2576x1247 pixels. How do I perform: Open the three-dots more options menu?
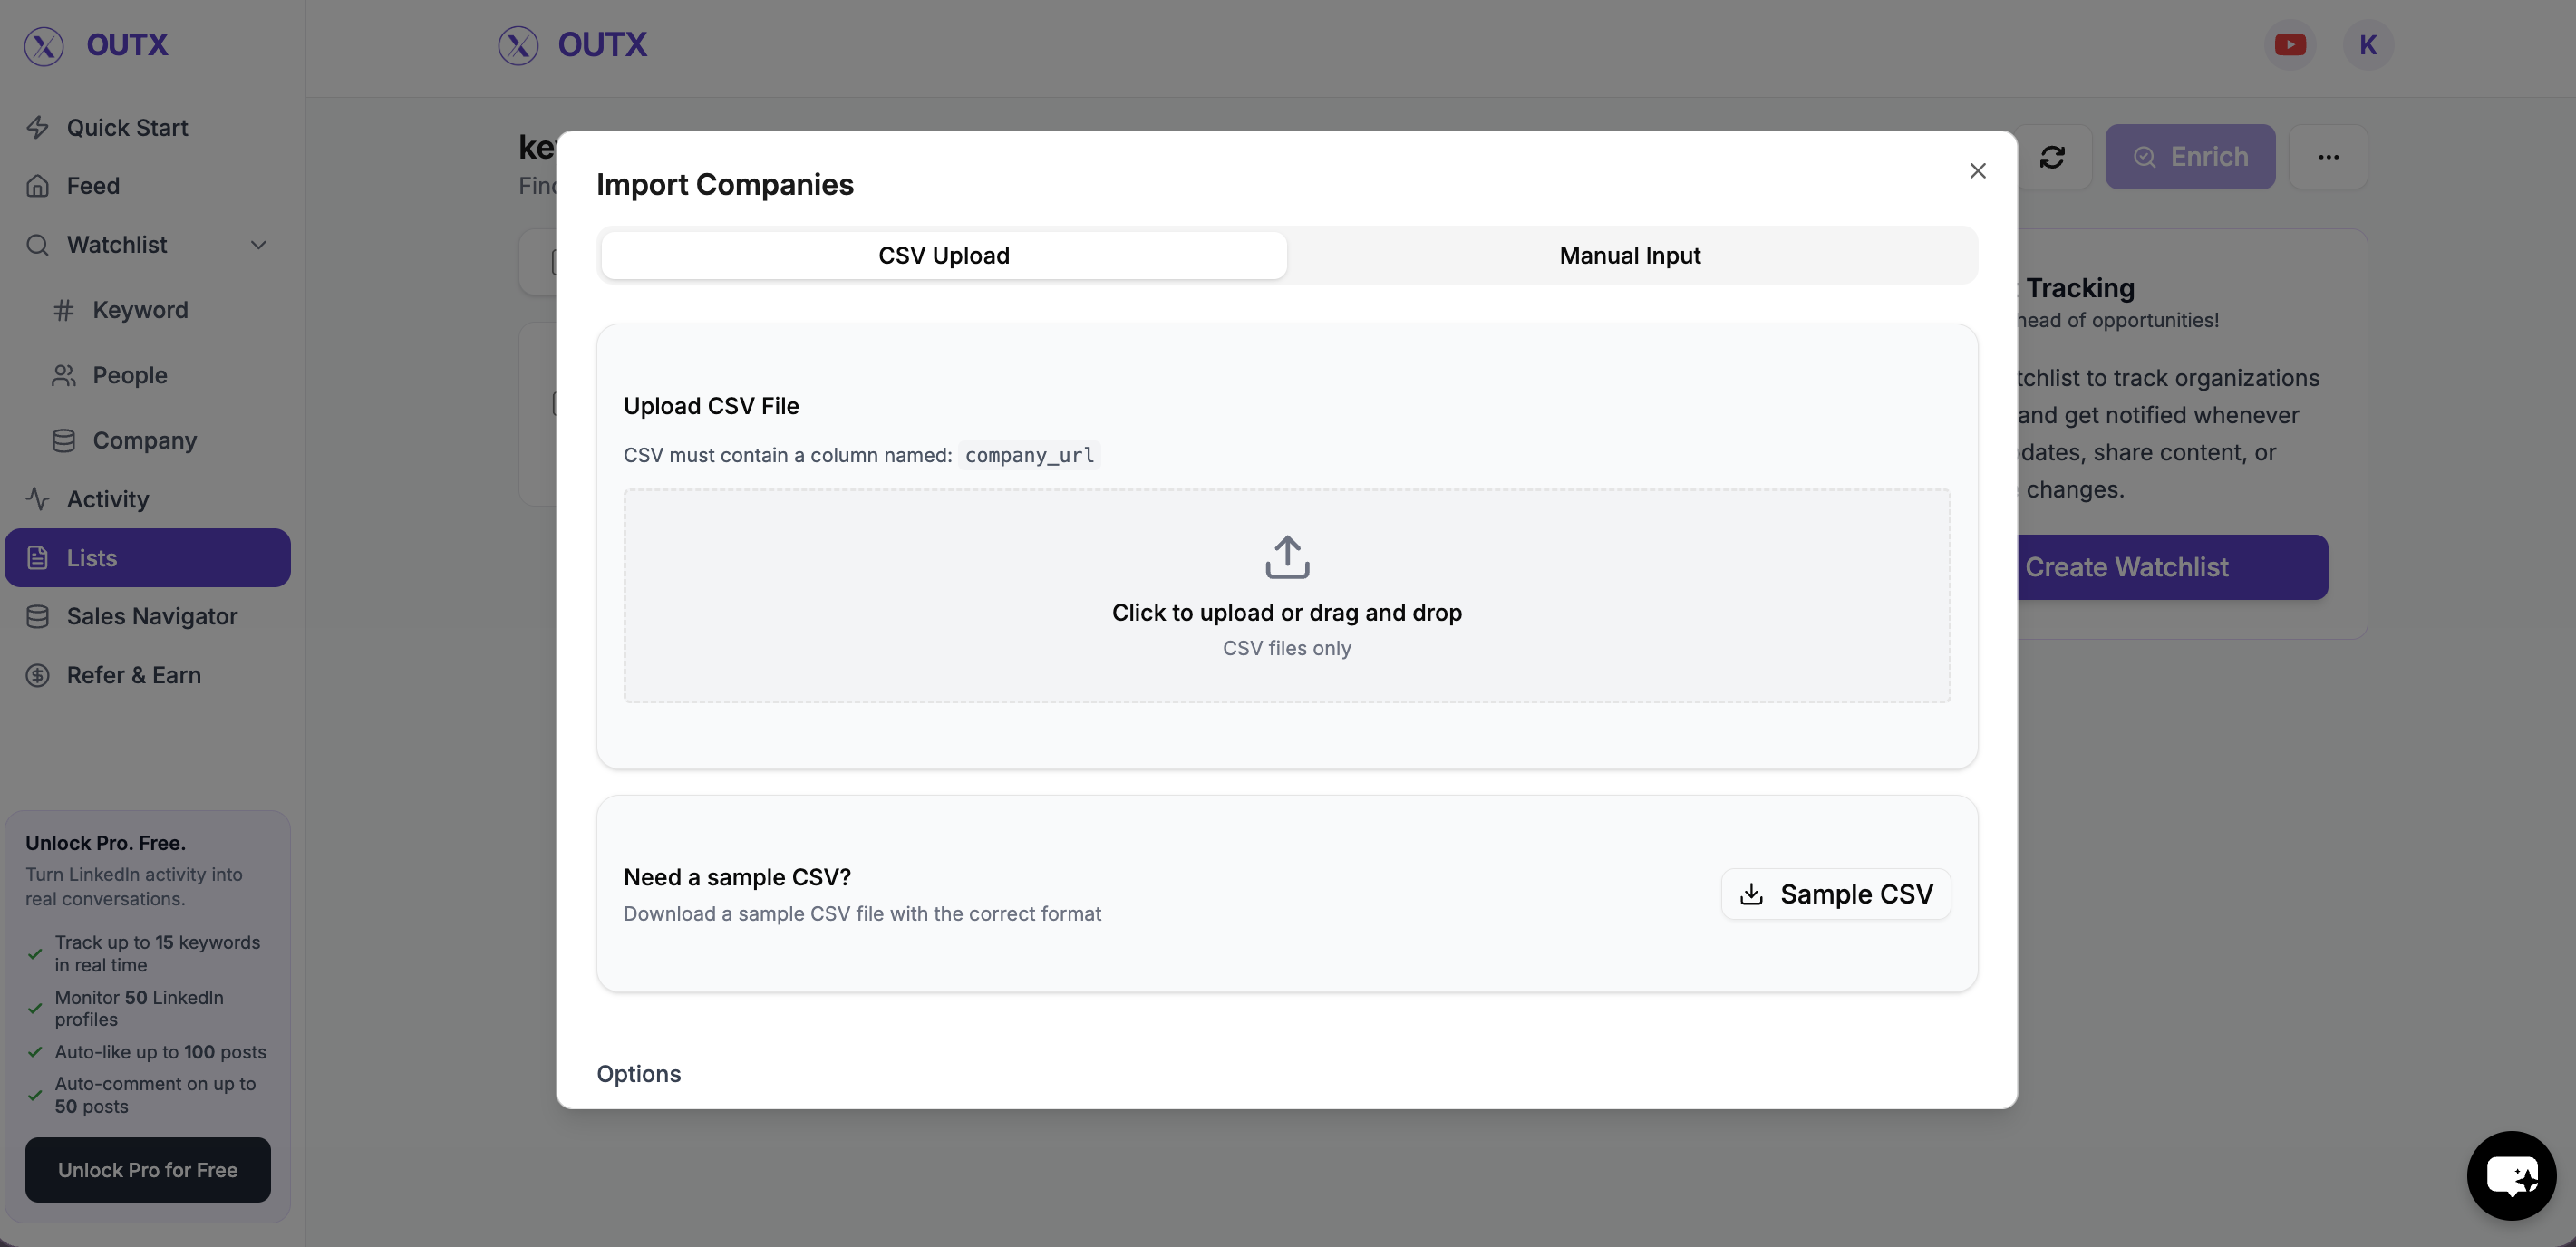tap(2327, 157)
